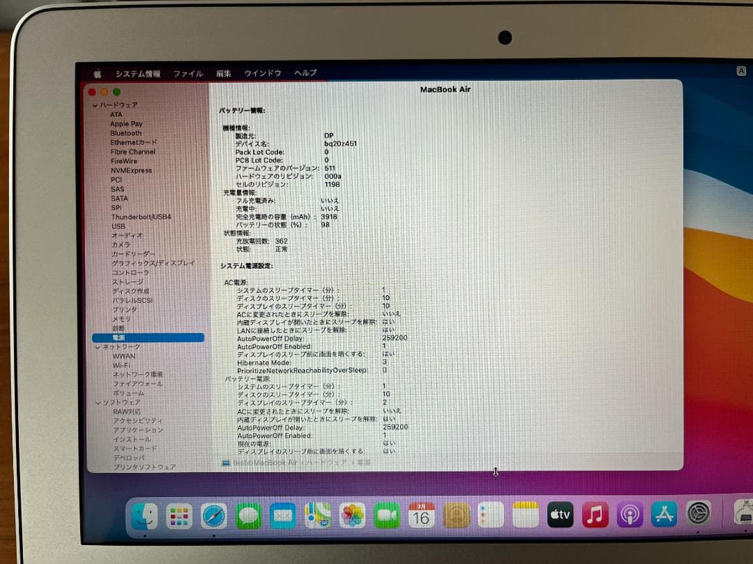
Task: Show Wi-Fi network information
Action: coord(123,365)
